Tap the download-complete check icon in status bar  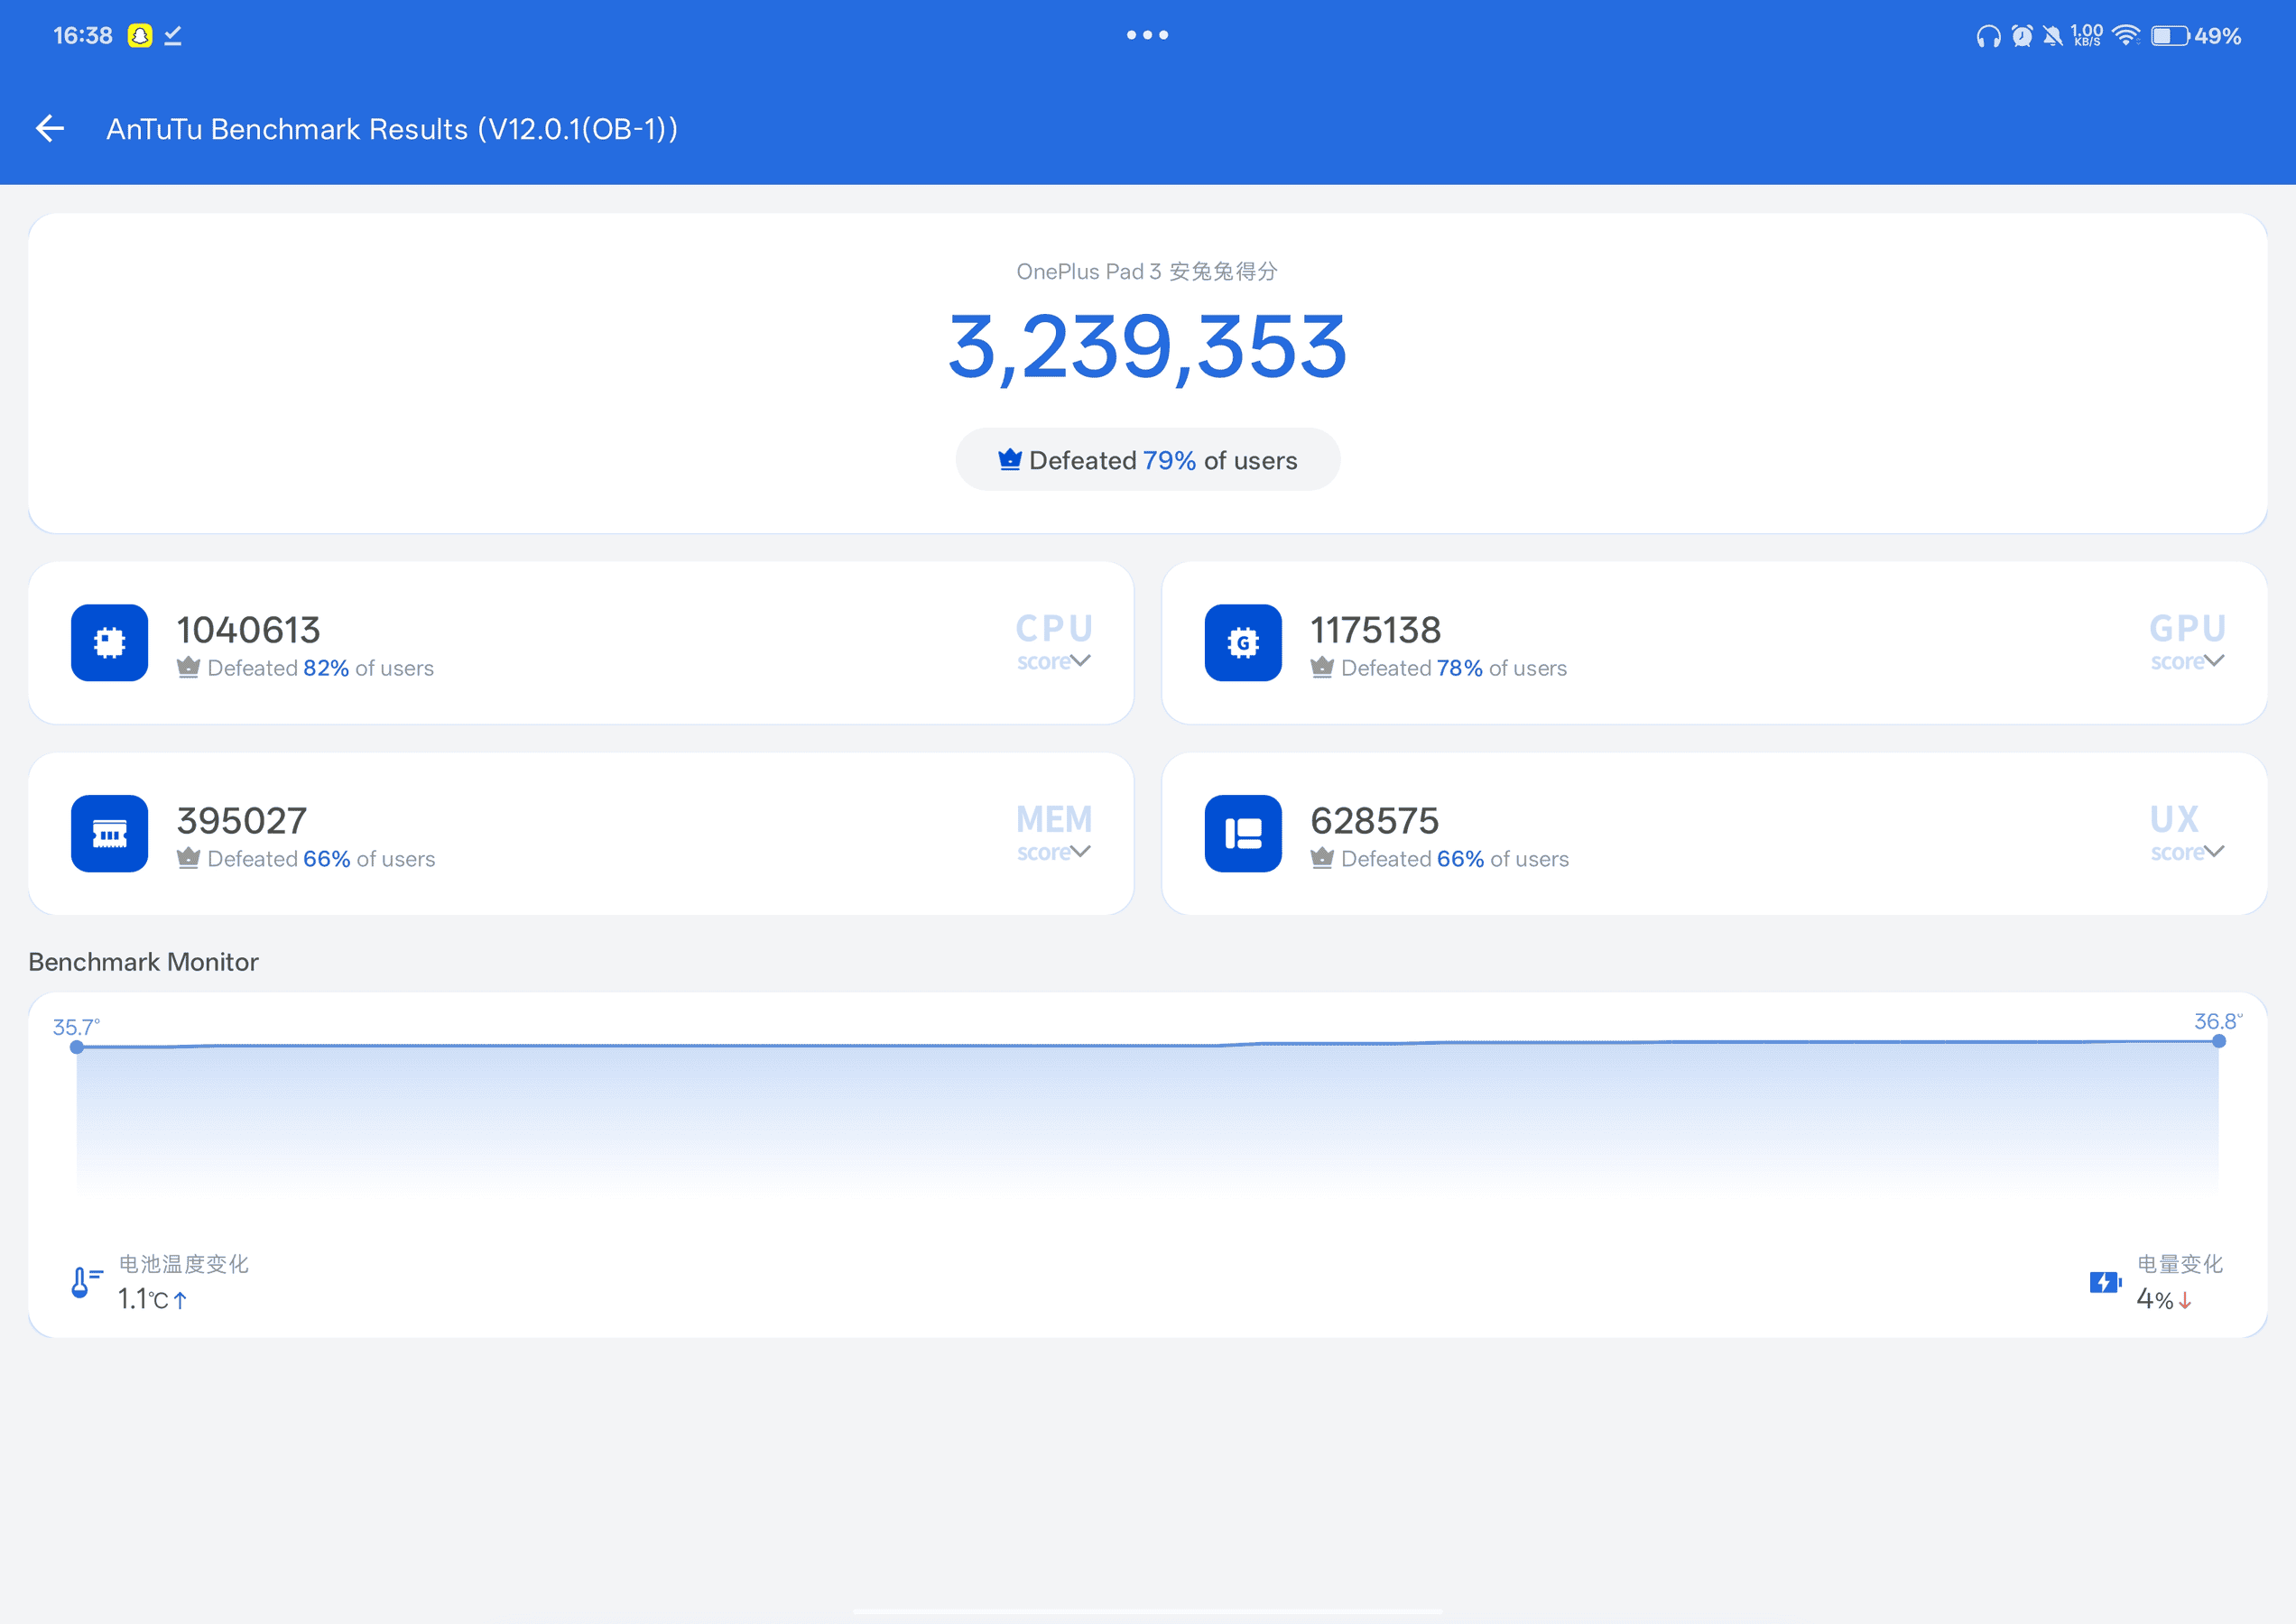click(173, 36)
